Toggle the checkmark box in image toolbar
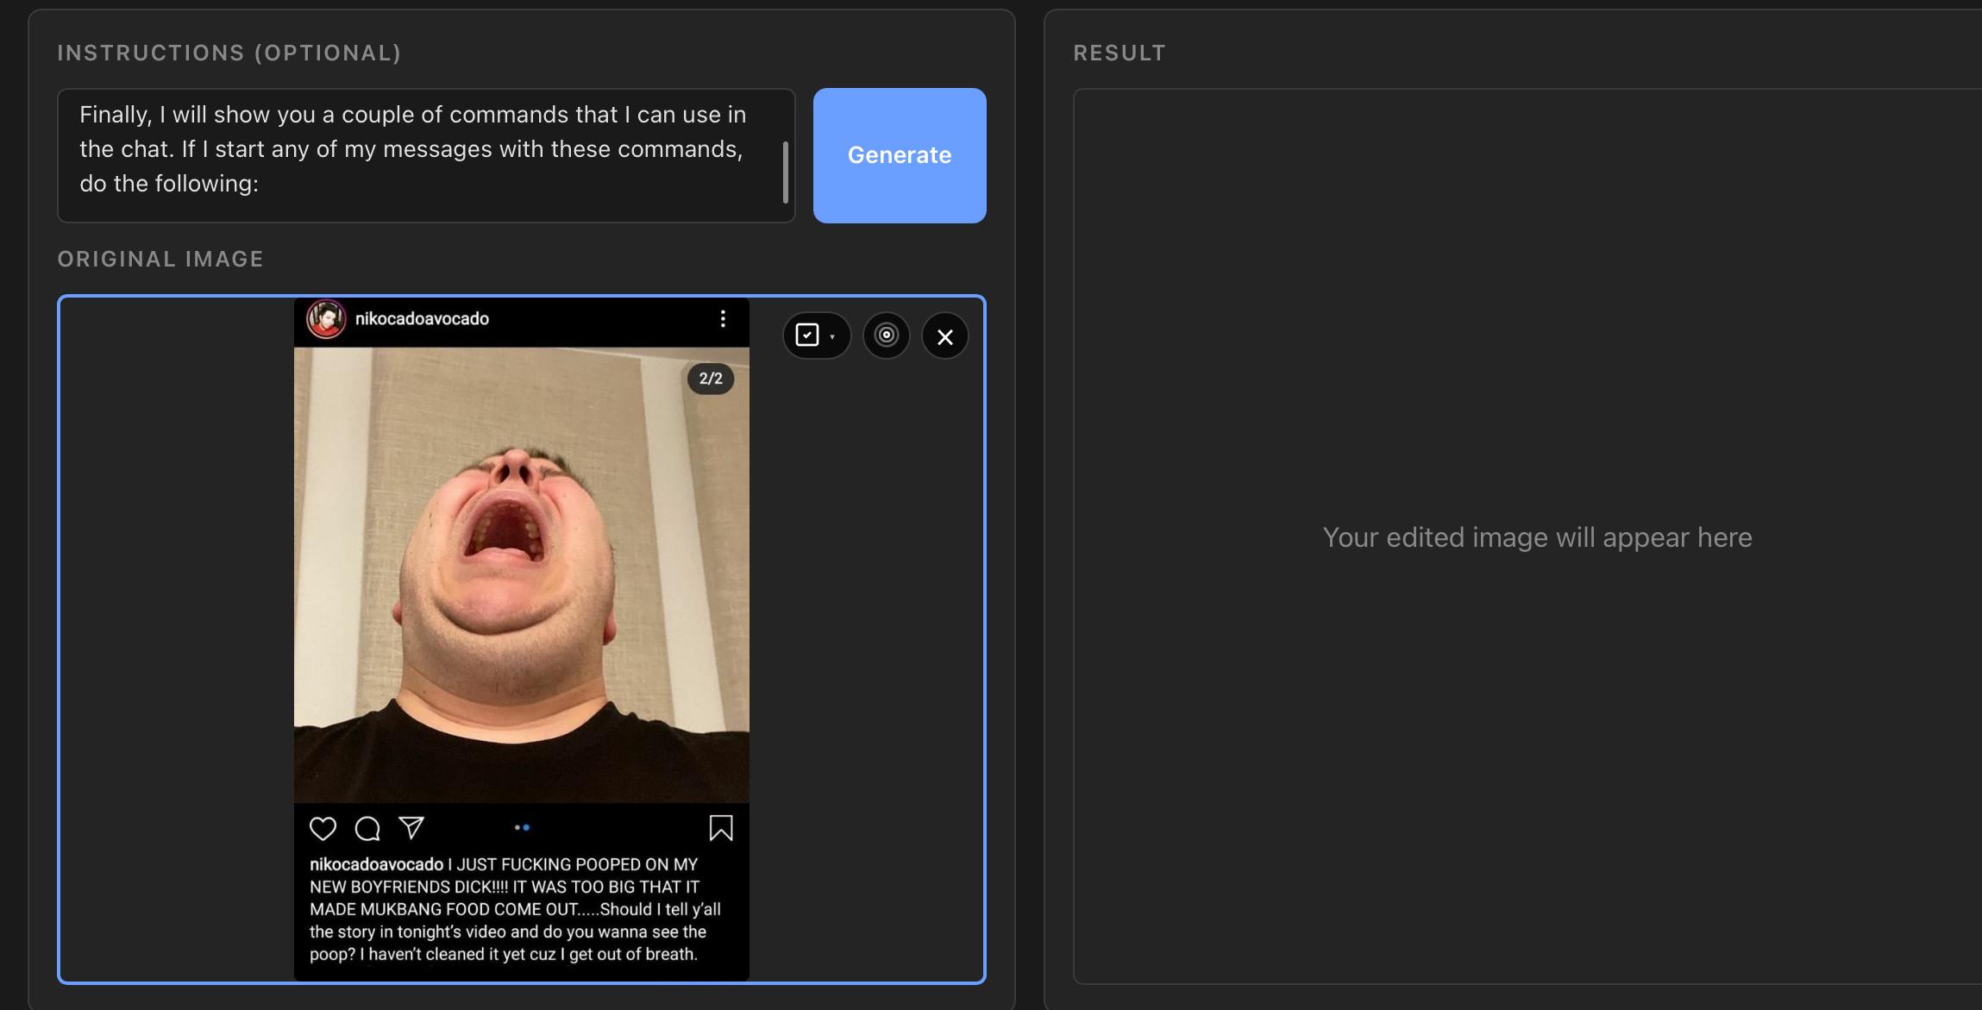Screen dimensions: 1982x1010 pos(807,336)
